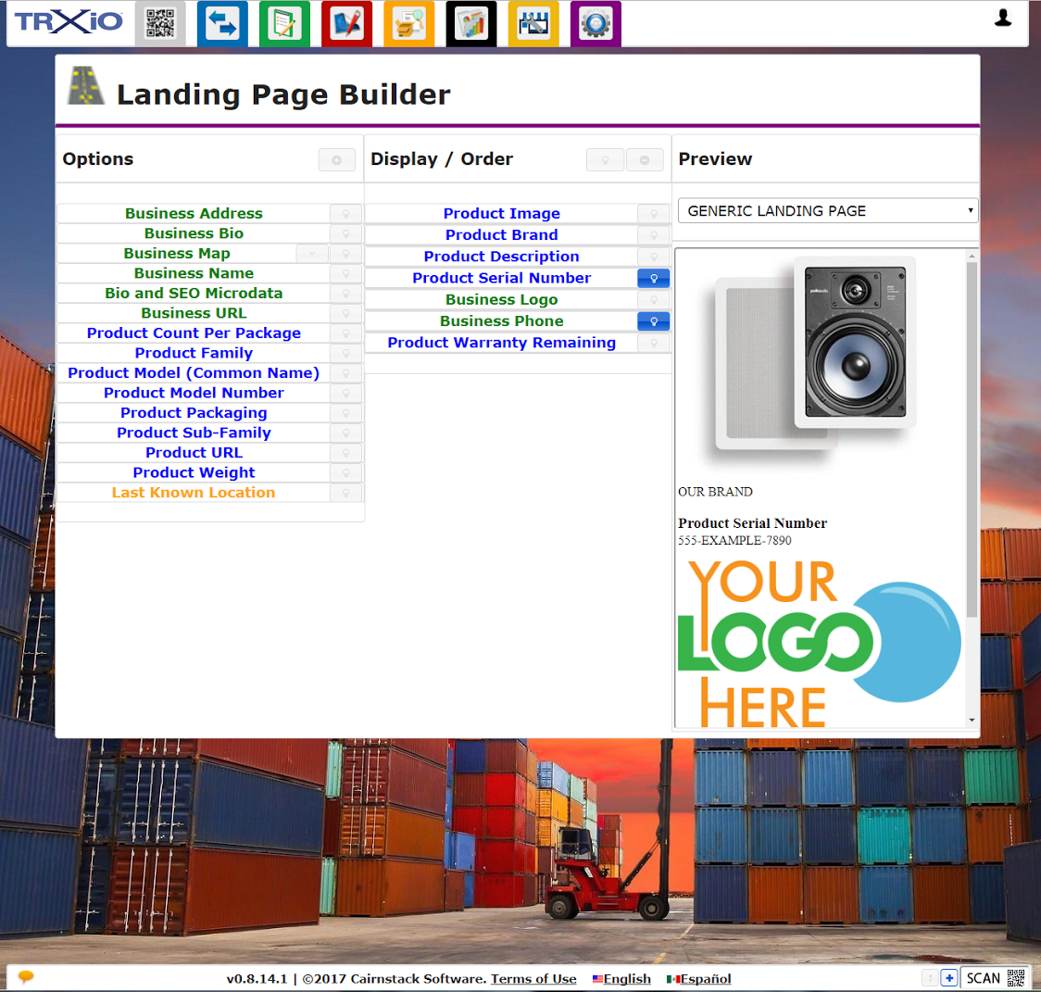
Task: Open the green order checklist tool
Action: pos(284,23)
